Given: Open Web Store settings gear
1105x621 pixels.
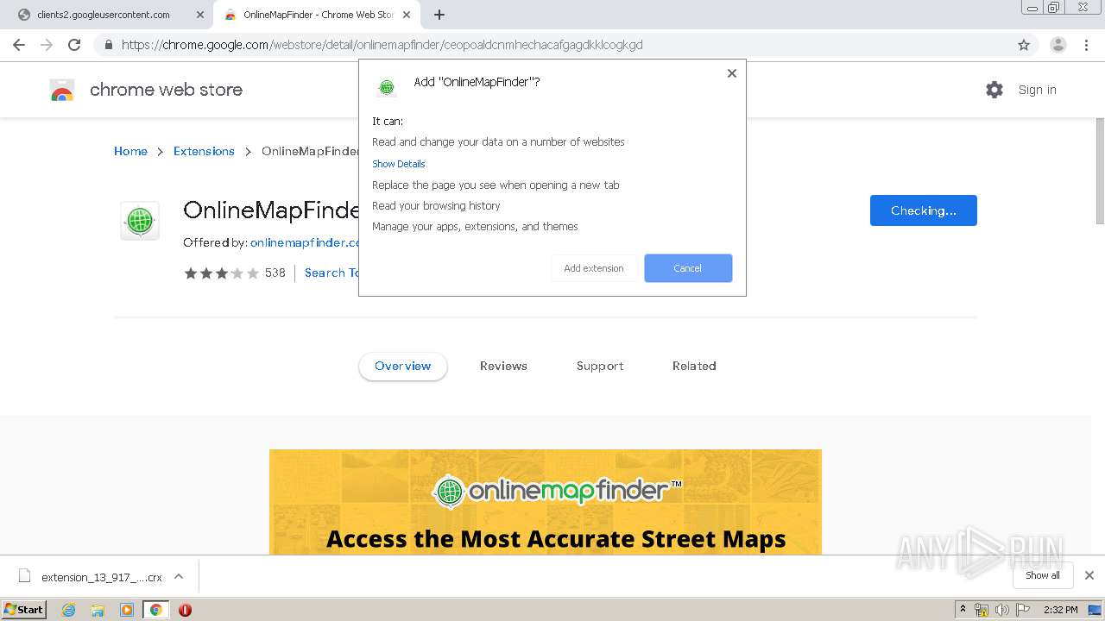Looking at the screenshot, I should coord(994,90).
